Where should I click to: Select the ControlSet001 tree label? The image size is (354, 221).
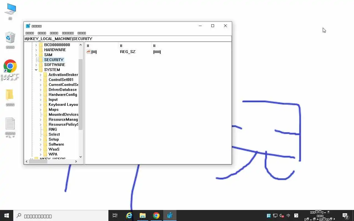click(x=61, y=80)
